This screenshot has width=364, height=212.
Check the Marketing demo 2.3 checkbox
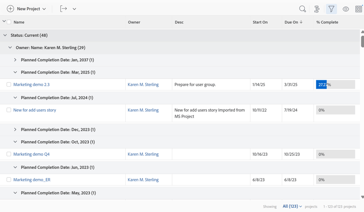[9, 85]
